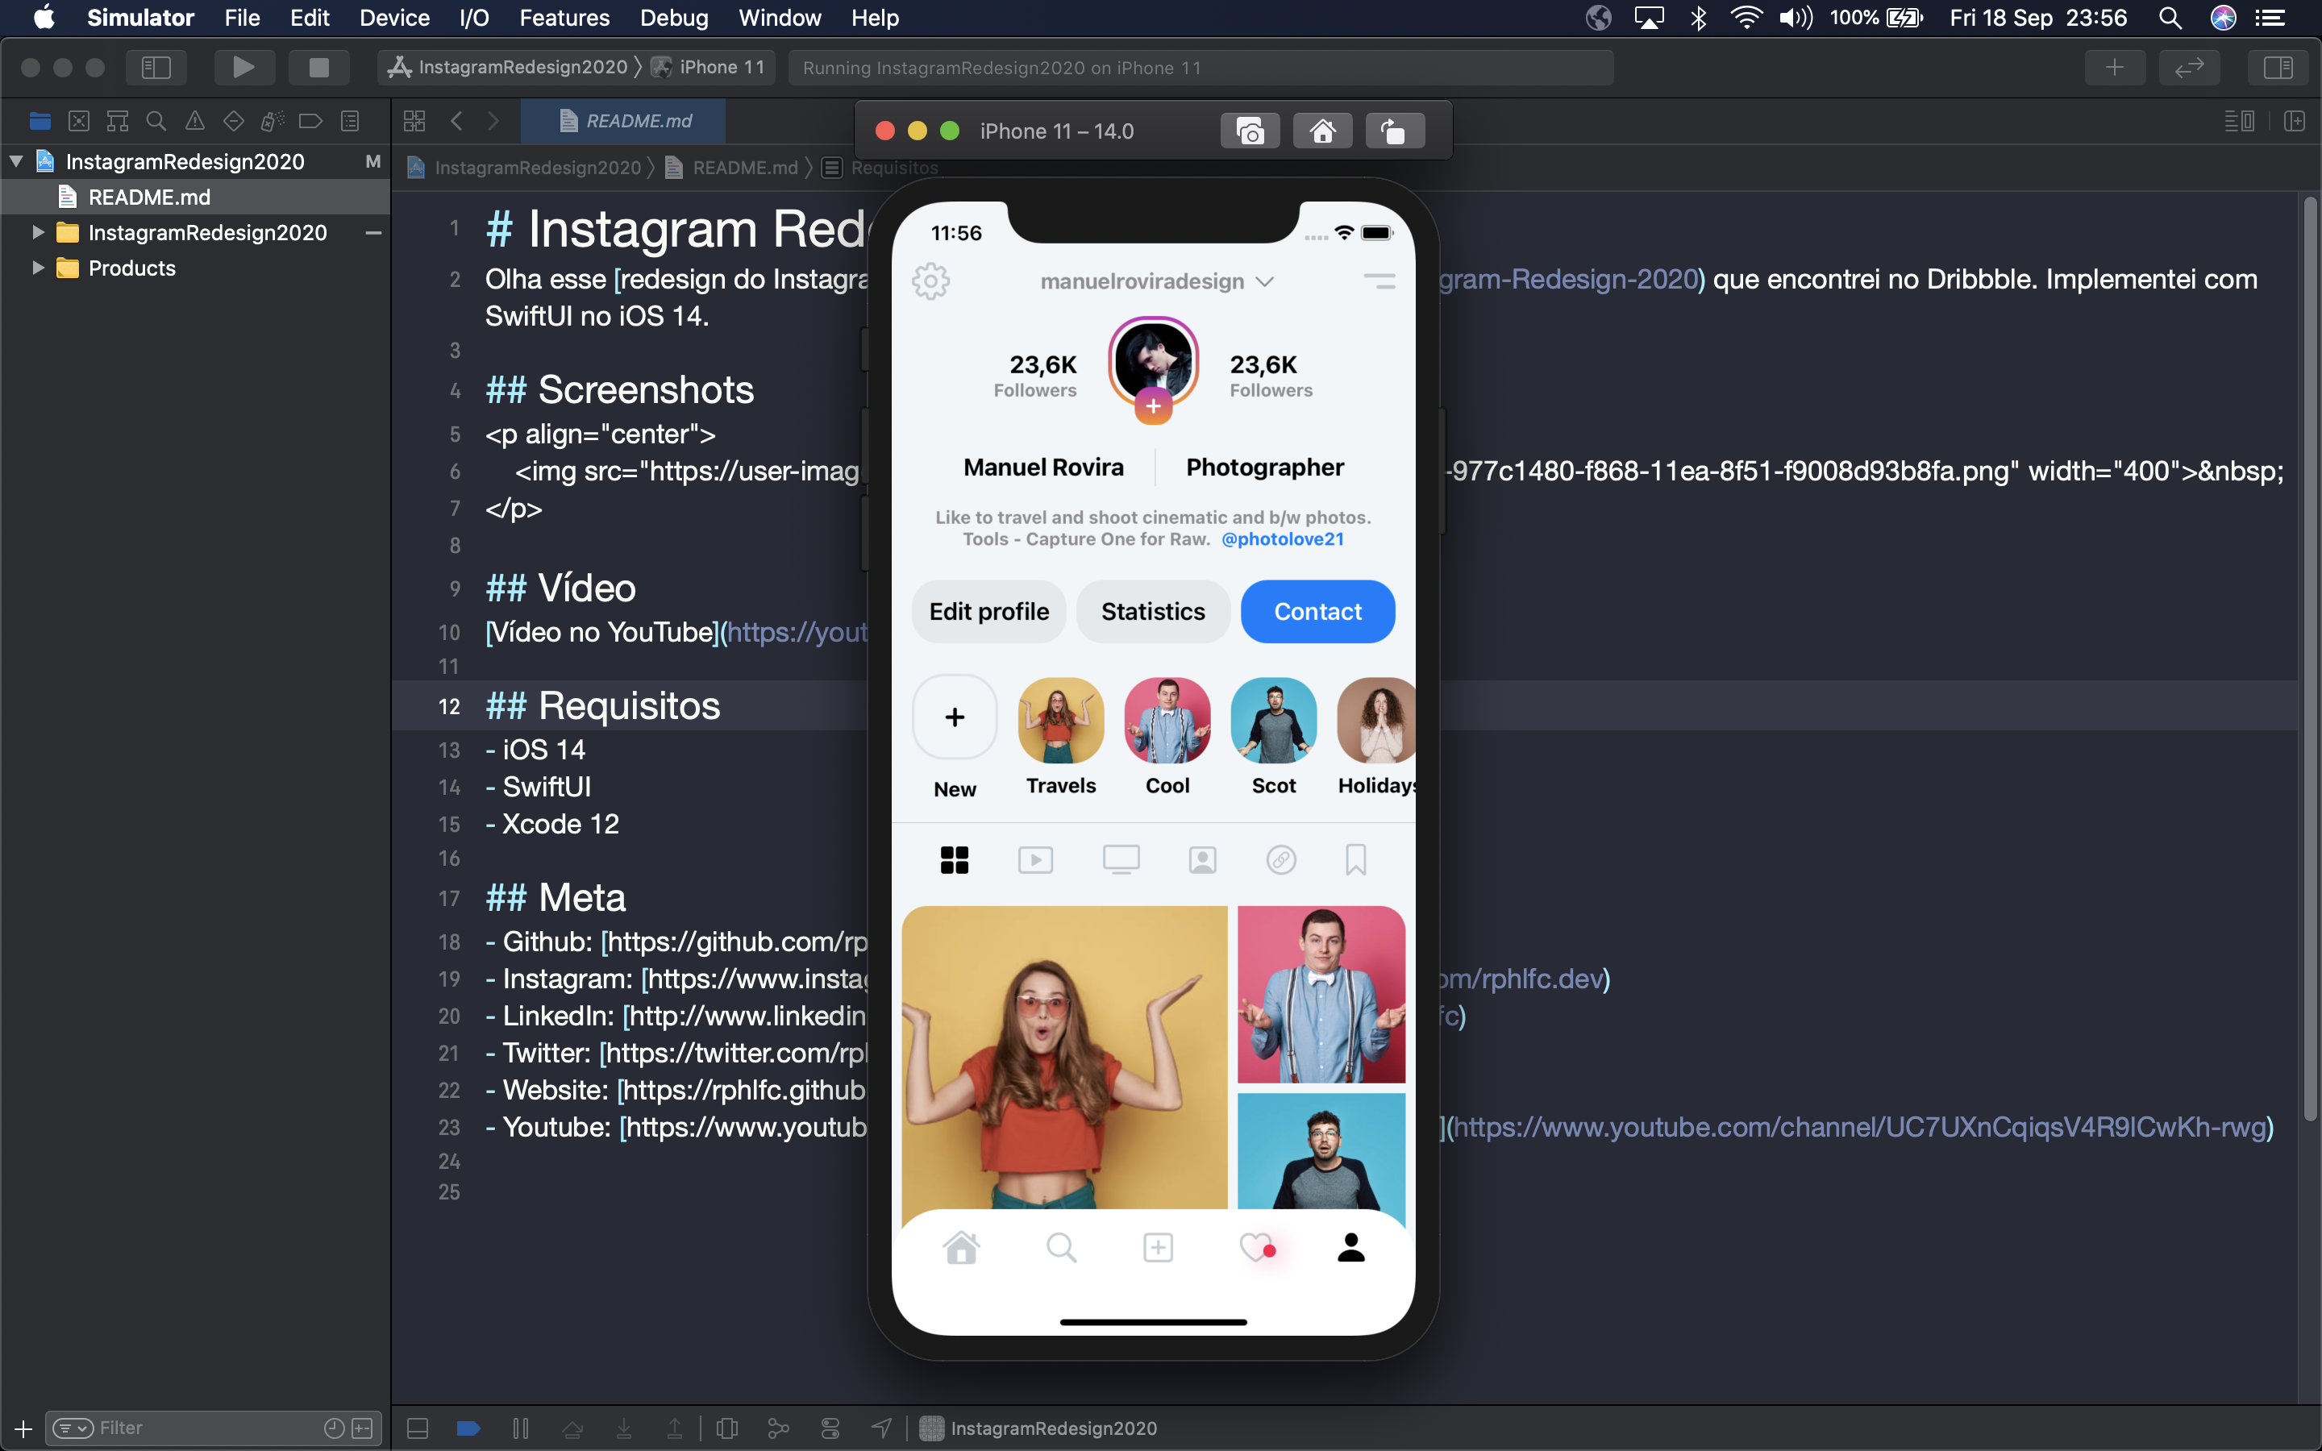Show the Issue navigator warning triangle
The height and width of the screenshot is (1451, 2322).
pos(195,120)
